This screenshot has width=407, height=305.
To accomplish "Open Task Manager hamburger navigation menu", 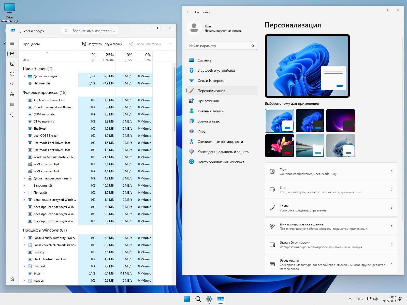I will pyautogui.click(x=12, y=43).
